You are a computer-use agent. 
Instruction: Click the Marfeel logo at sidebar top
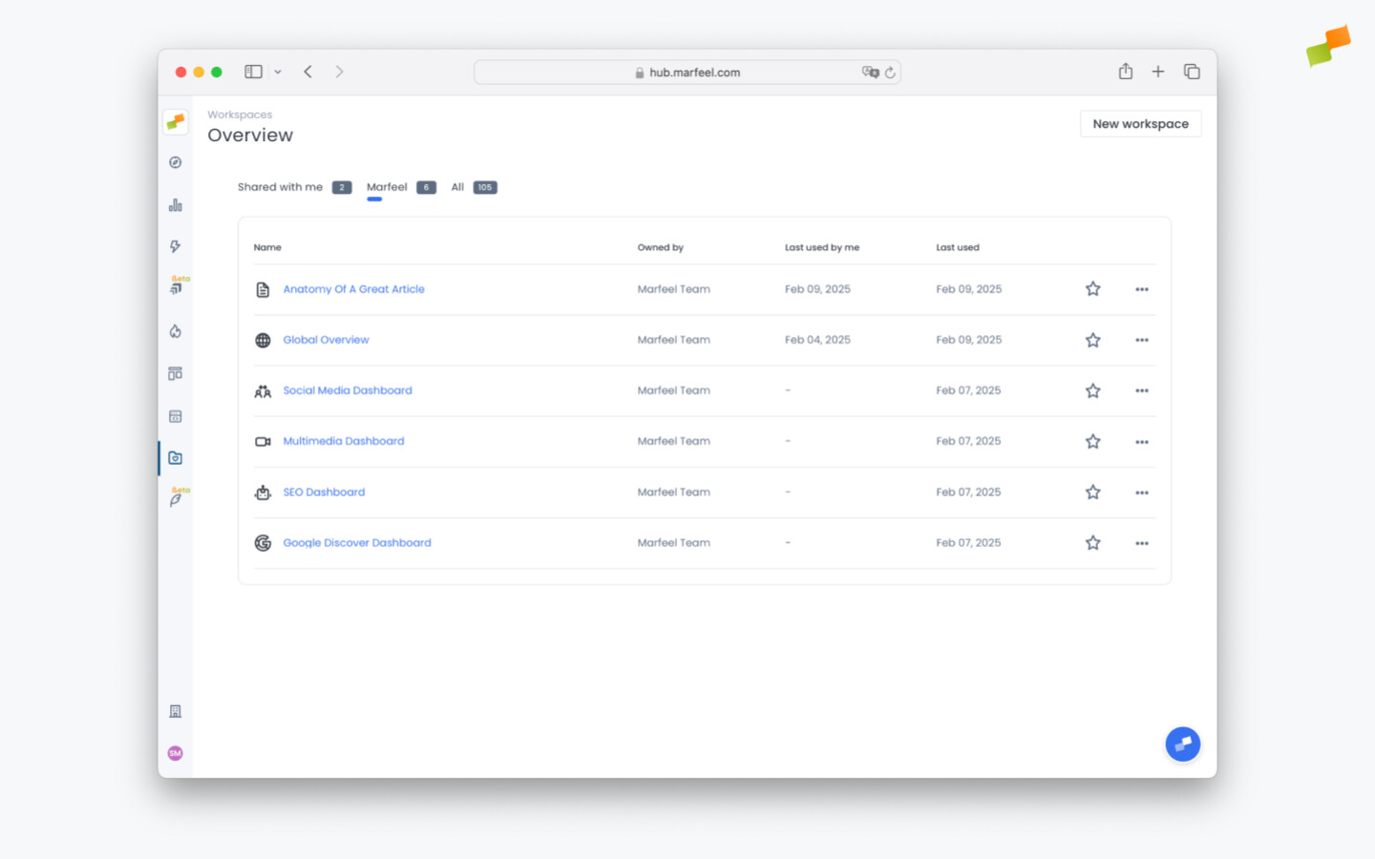click(x=175, y=122)
